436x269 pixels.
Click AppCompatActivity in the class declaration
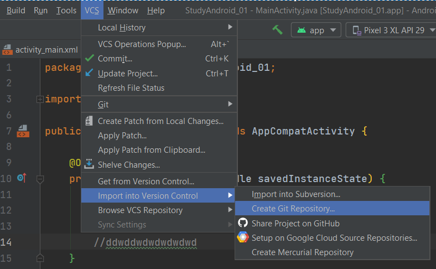coord(303,131)
